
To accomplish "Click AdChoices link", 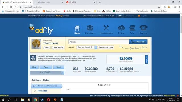I will click(4, 96).
